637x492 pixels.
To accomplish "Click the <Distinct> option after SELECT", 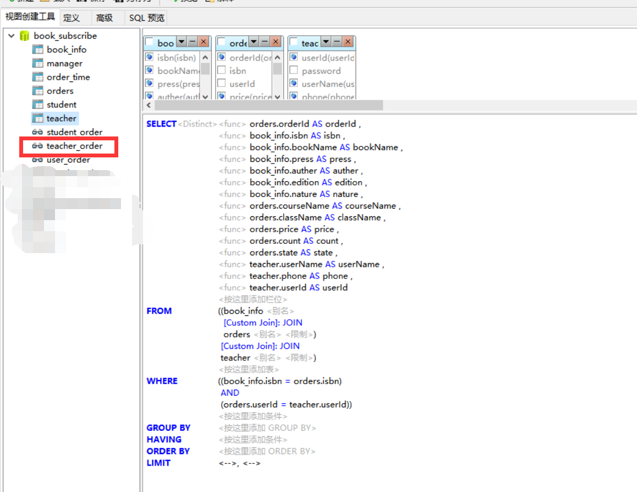I will (x=197, y=124).
